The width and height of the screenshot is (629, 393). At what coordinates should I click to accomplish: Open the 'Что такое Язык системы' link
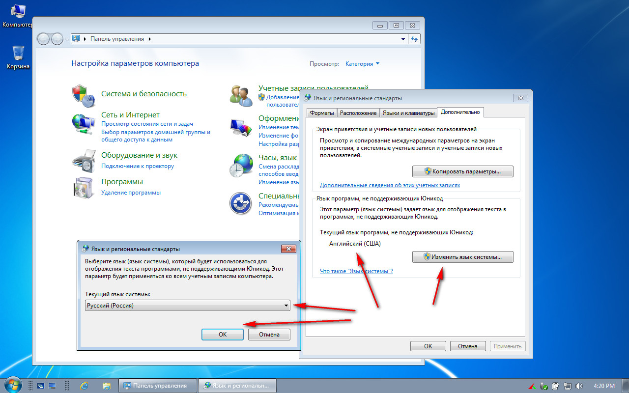tap(356, 271)
